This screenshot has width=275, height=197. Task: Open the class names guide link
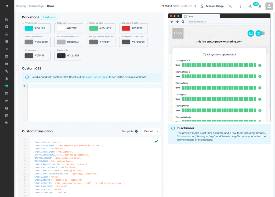(x=97, y=77)
